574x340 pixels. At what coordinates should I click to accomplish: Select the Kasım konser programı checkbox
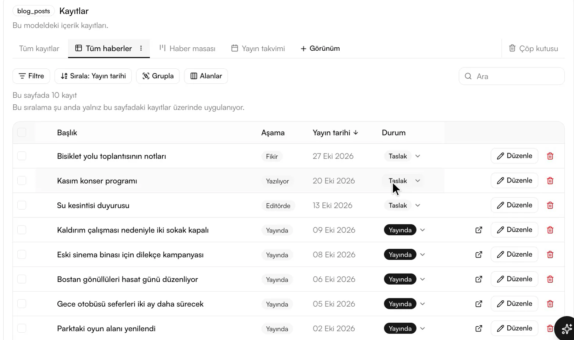(22, 181)
